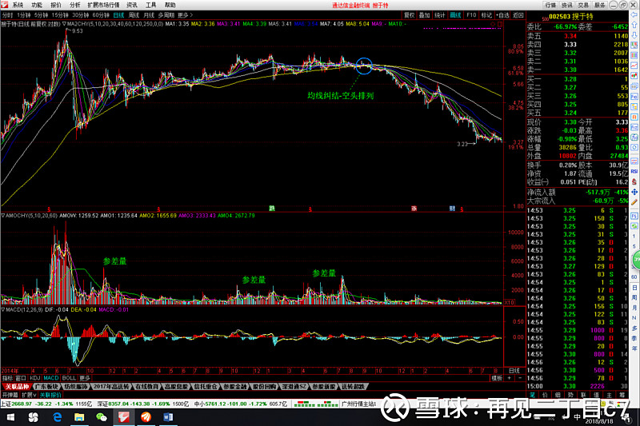
Task: Click the fan-shaped taskbar icon
Action: [34, 417]
